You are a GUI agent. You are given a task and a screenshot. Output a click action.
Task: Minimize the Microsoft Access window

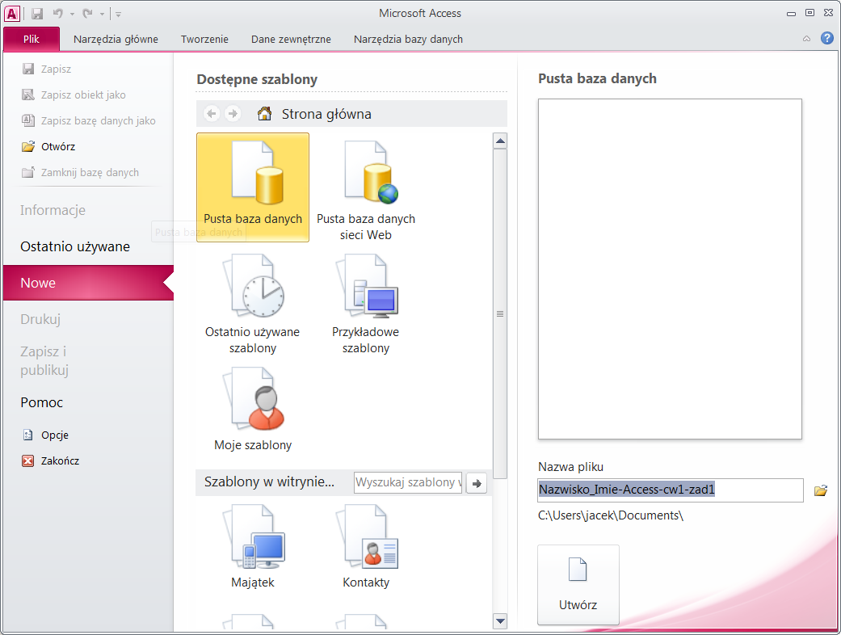pyautogui.click(x=791, y=14)
